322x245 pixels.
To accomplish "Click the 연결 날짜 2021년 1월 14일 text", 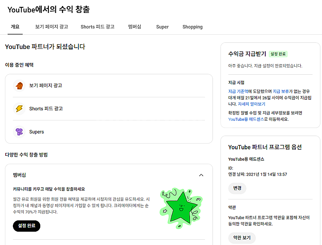I will click(258, 174).
